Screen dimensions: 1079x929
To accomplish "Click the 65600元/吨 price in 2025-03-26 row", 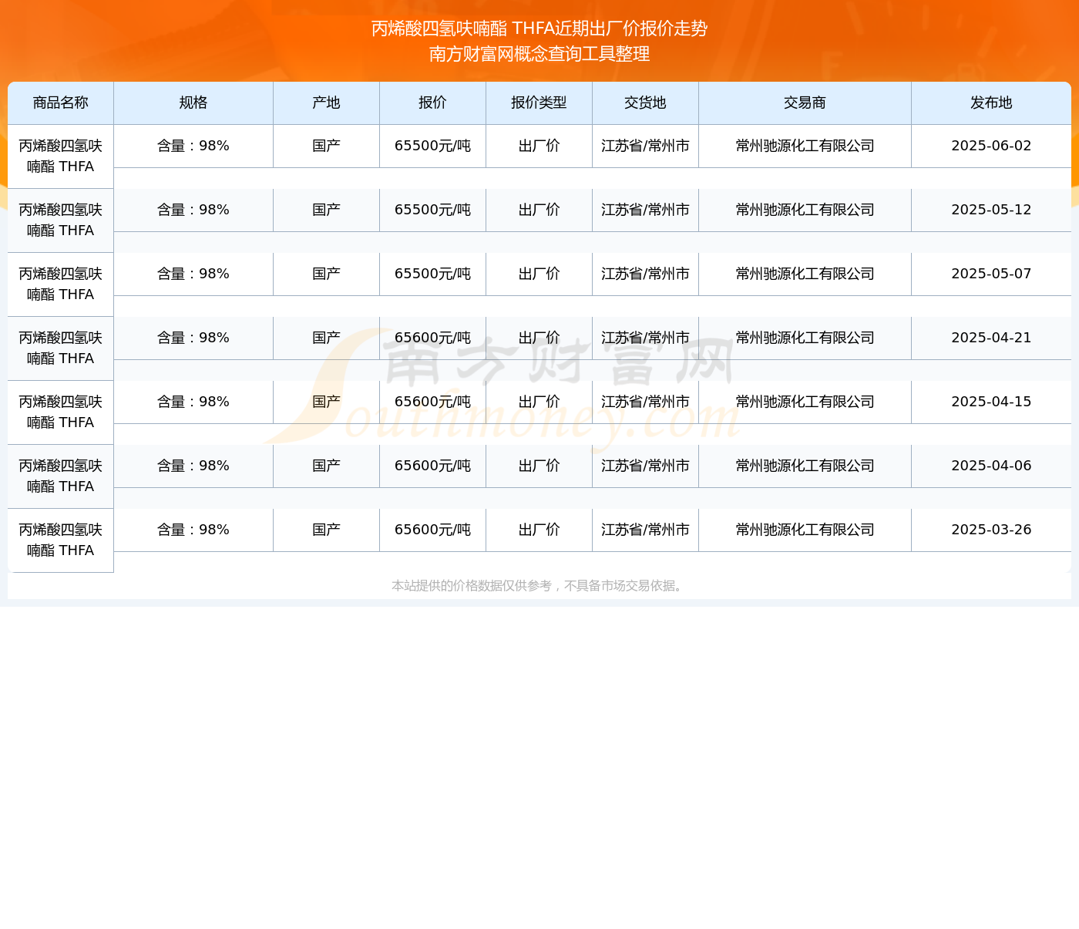I will coord(432,530).
